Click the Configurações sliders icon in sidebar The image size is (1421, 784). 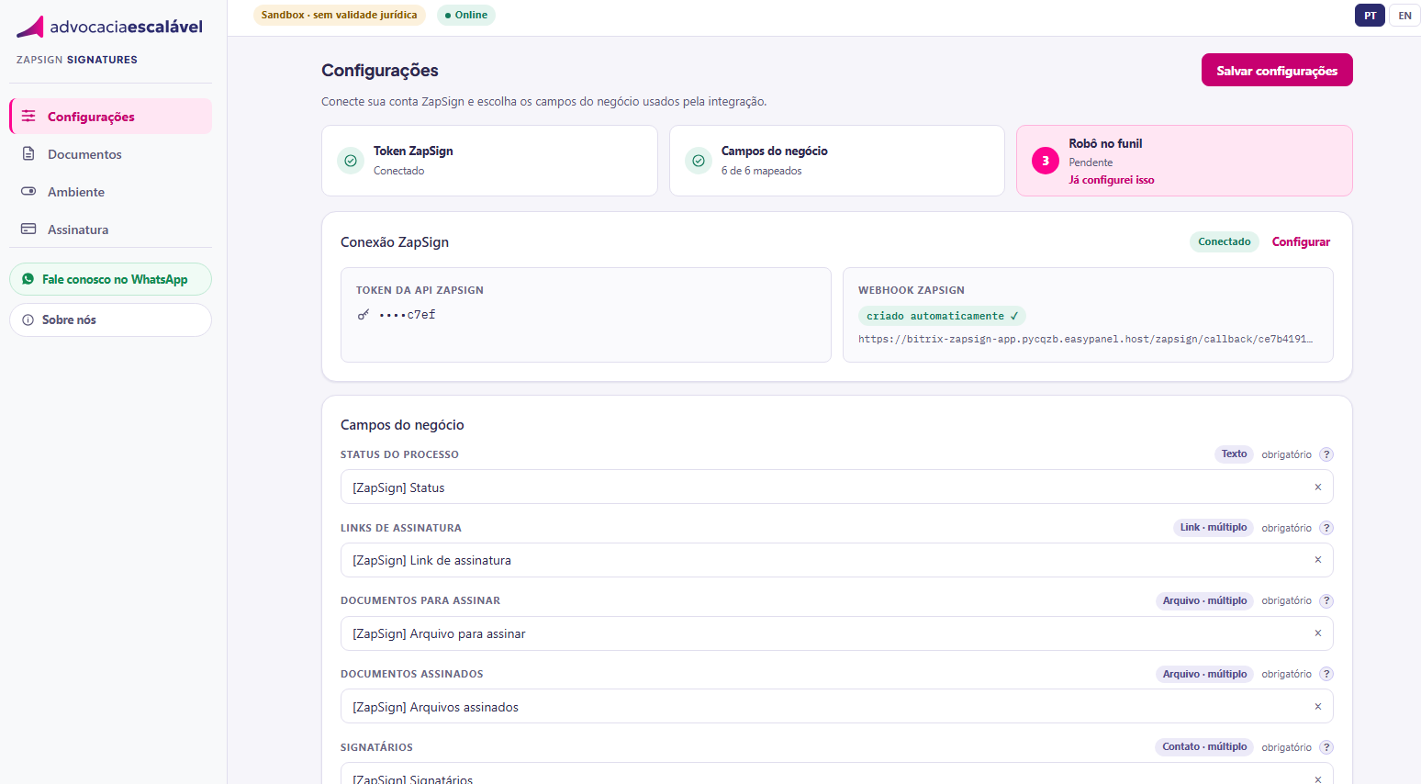(28, 117)
